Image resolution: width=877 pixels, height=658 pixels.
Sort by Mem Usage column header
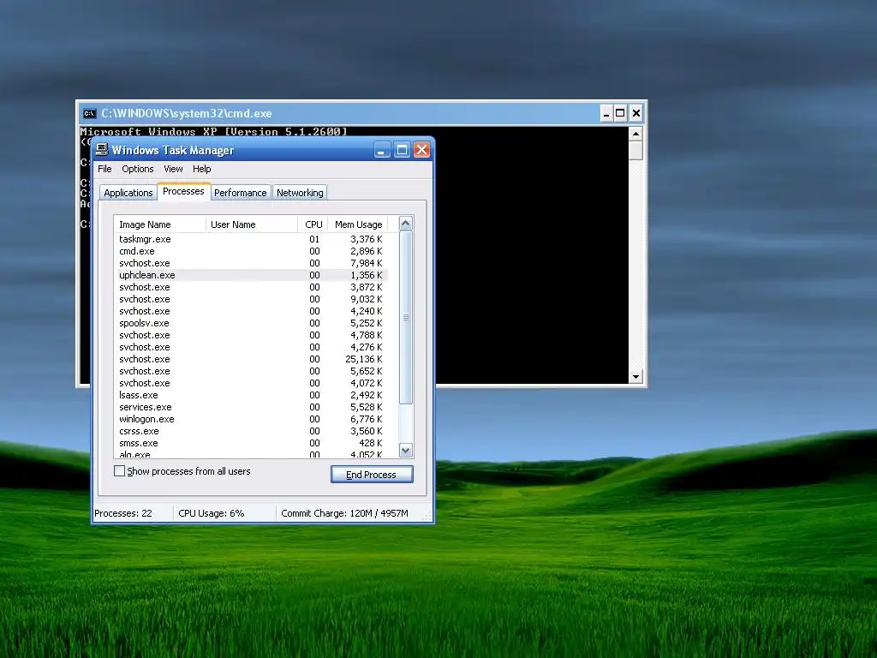pyautogui.click(x=358, y=224)
